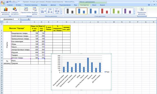Image resolution: width=157 pixels, height=94 pixels.
Task: Switch to the Конструктор chart tab
Action: click(x=84, y=5)
